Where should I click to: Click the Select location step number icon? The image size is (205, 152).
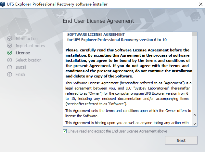coord(9,60)
